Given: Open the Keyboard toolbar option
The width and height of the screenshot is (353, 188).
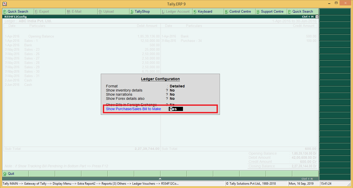Looking at the screenshot, I should pos(208,12).
